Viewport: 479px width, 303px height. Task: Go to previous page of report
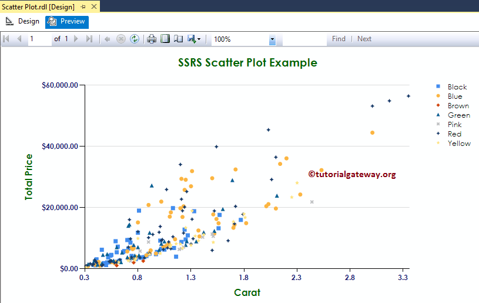pyautogui.click(x=19, y=39)
